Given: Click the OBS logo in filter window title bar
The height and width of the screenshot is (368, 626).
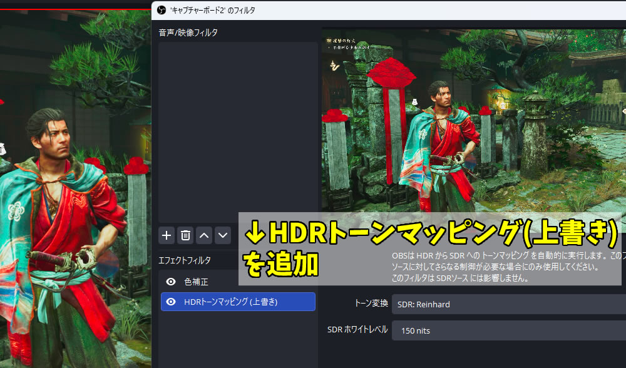Looking at the screenshot, I should click(162, 10).
